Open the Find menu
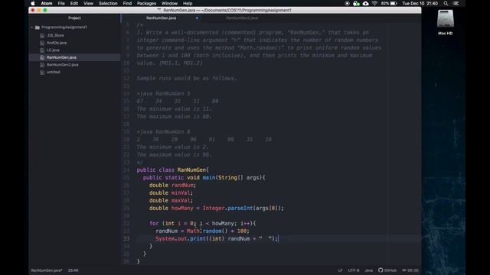The width and height of the screenshot is (490, 275). (x=127, y=3)
